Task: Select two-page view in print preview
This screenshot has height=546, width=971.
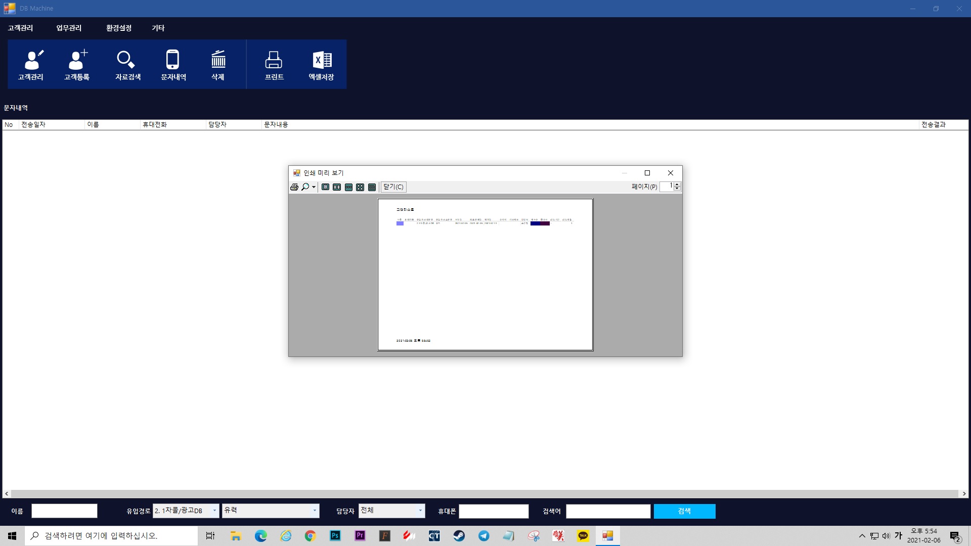Action: pyautogui.click(x=337, y=187)
